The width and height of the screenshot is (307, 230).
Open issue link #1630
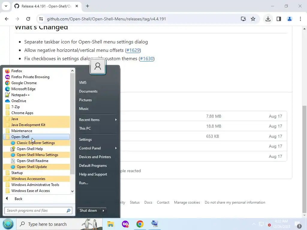[x=147, y=59]
